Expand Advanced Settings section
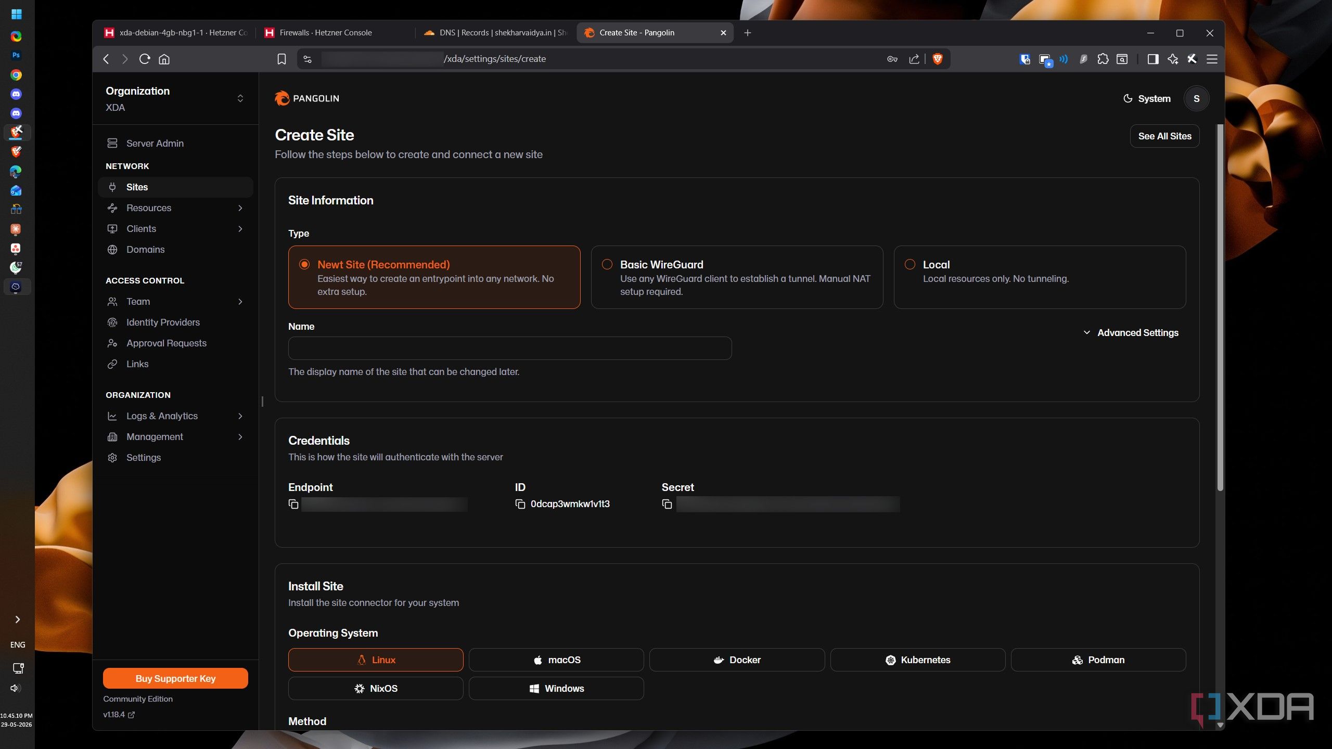 click(1131, 333)
